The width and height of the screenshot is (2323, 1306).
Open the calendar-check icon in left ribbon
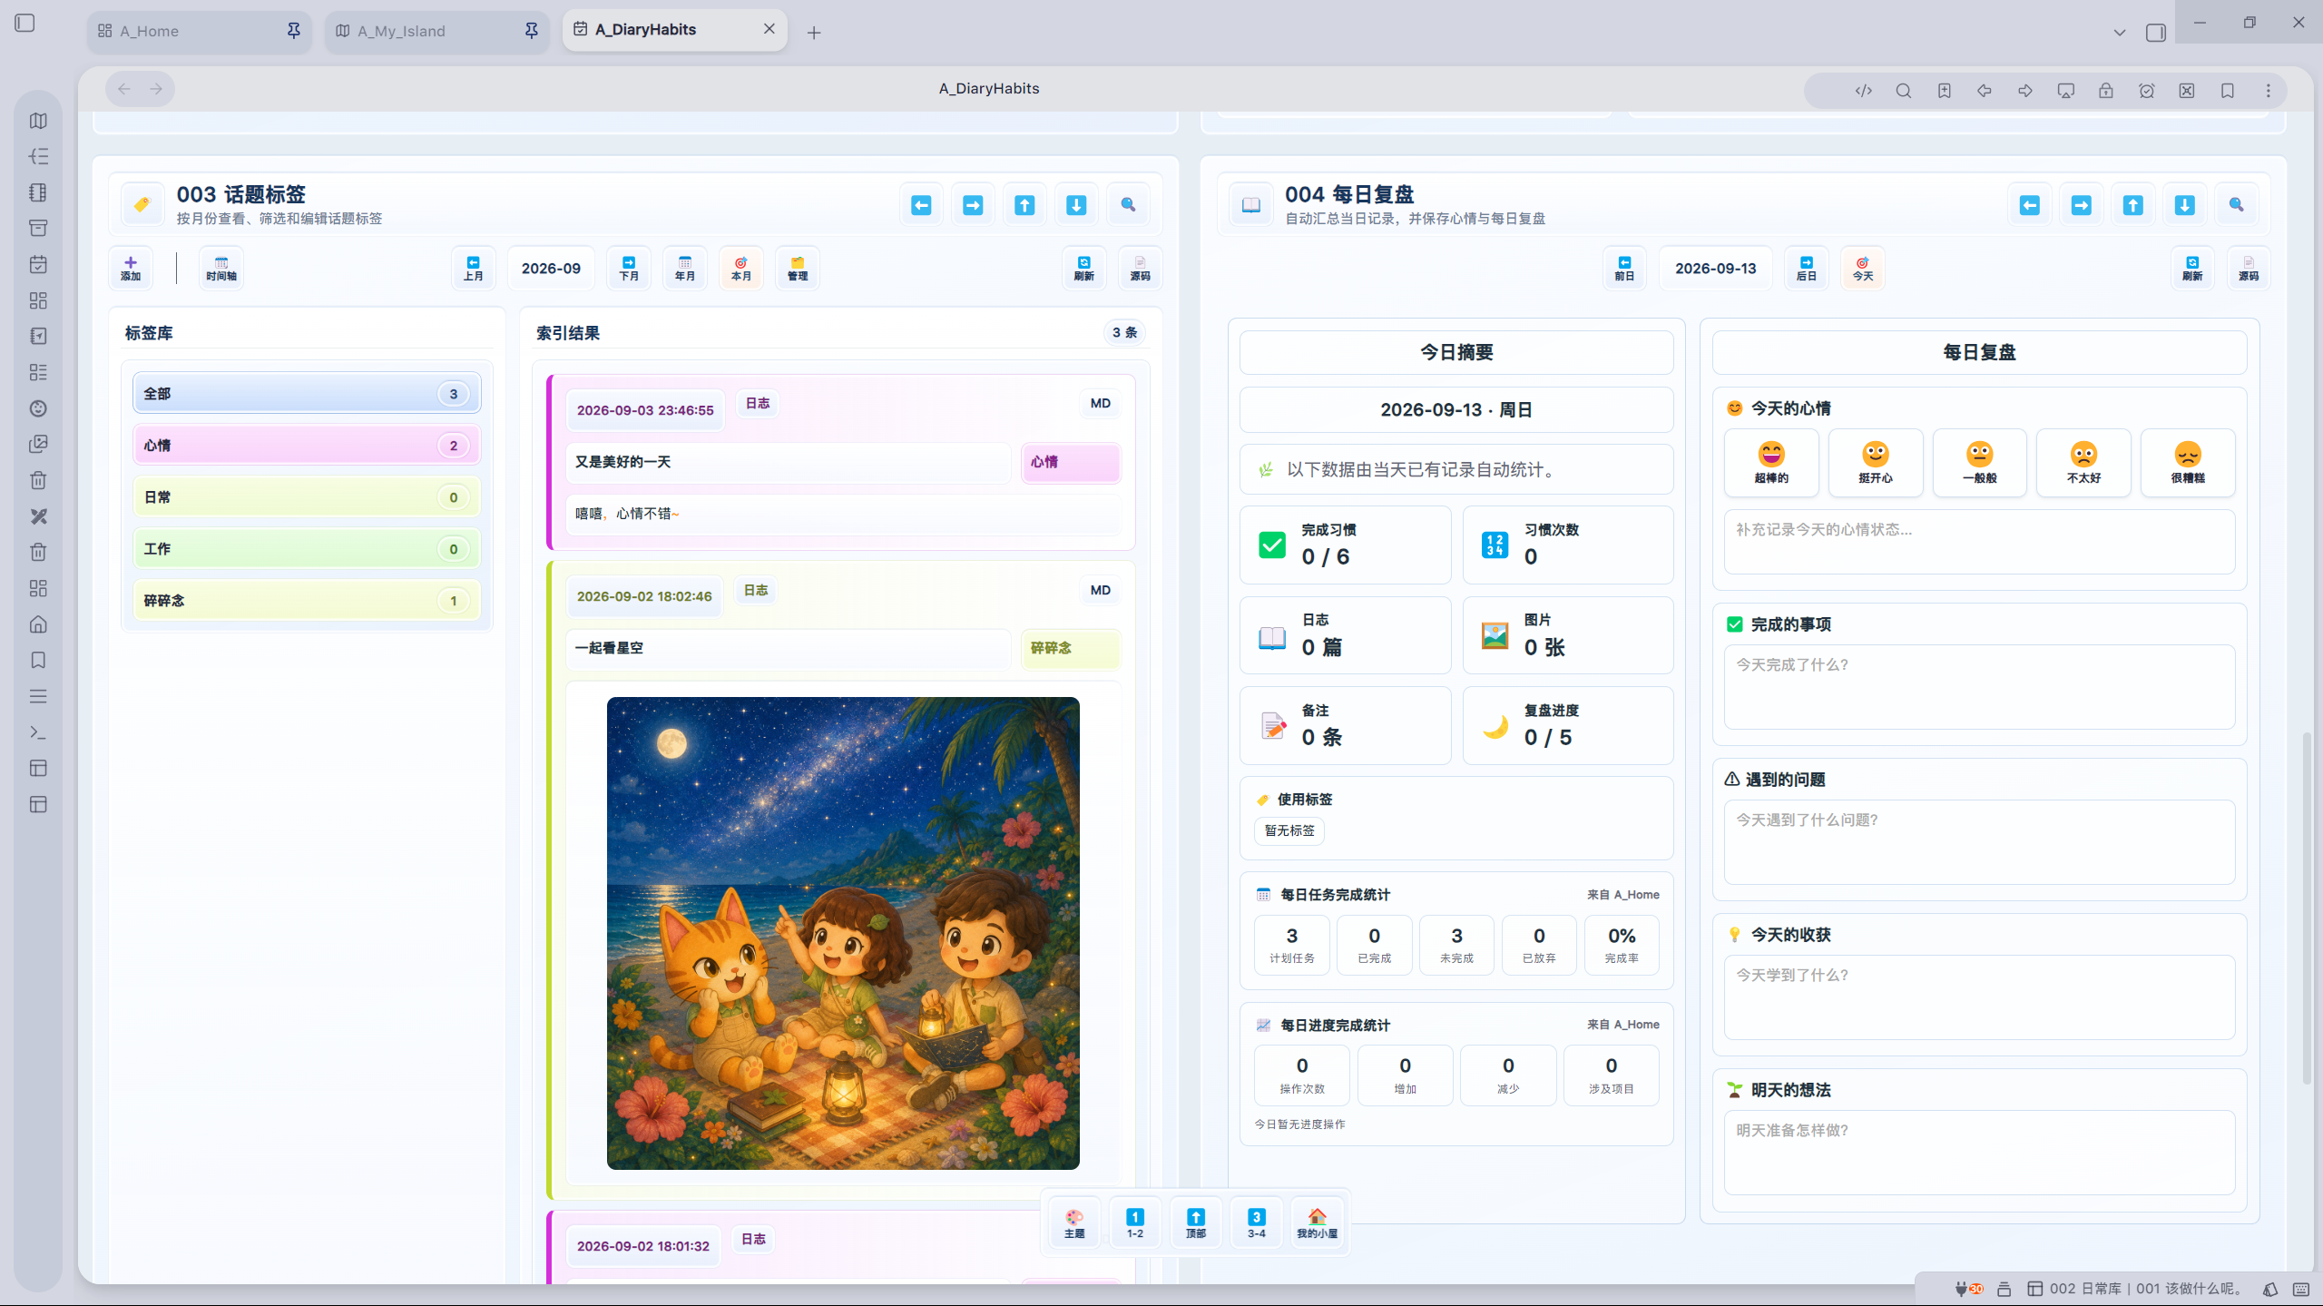tap(38, 264)
